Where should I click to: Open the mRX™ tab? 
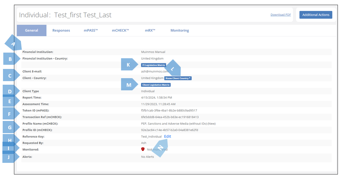click(150, 30)
